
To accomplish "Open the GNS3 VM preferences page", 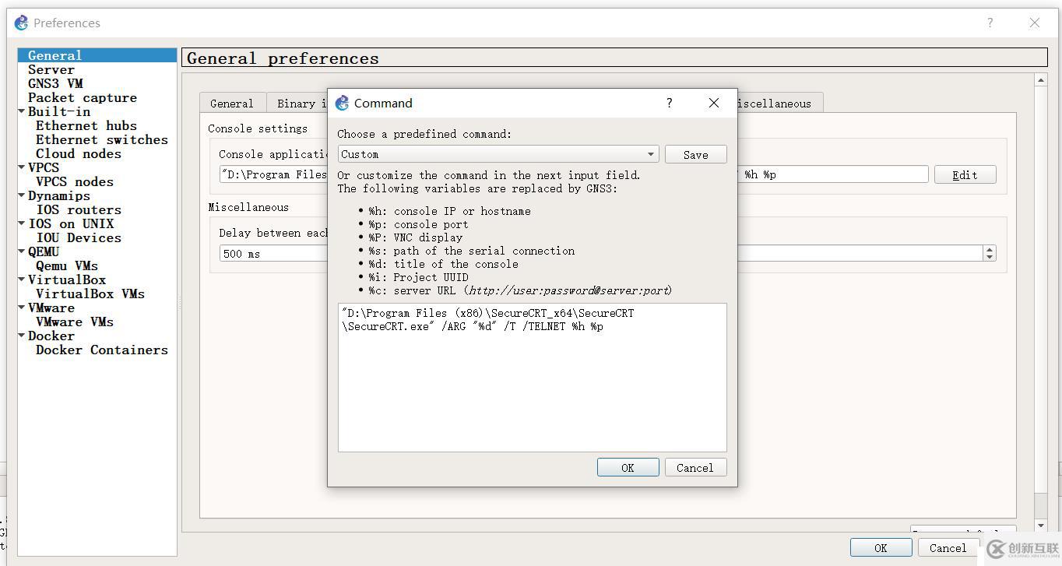I will click(55, 83).
